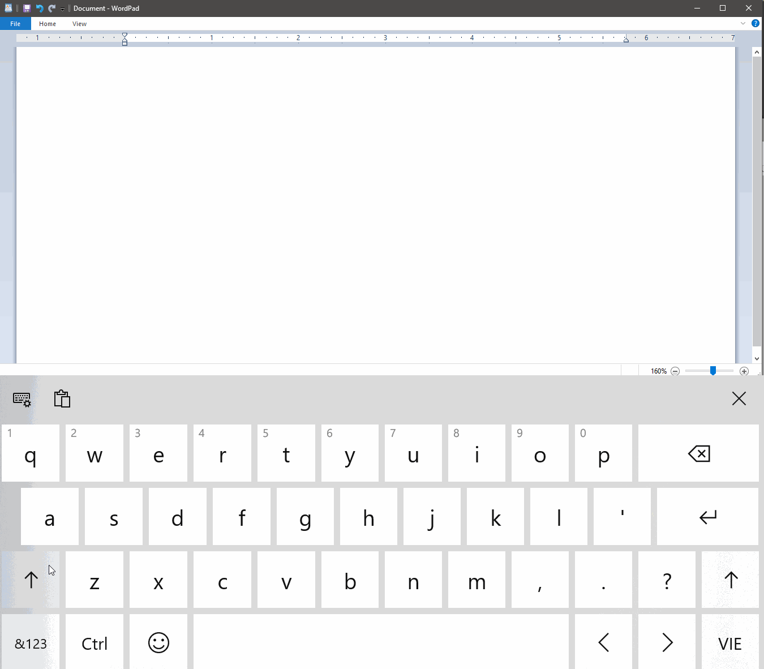Tap the o key
764x669 pixels.
pyautogui.click(x=540, y=453)
